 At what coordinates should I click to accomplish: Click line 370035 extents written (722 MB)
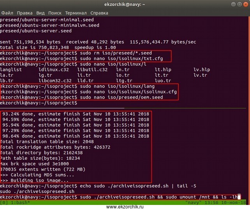[43, 169]
